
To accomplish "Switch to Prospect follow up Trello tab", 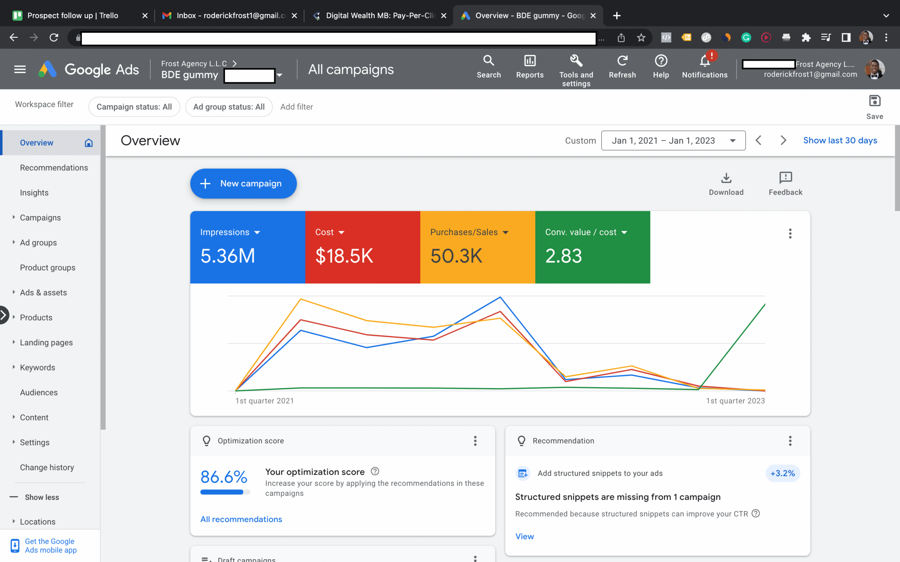I will (73, 15).
